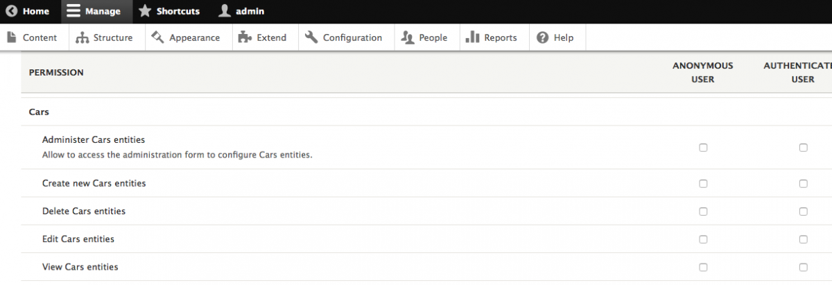Viewport: 832px width, 285px height.
Task: Click the Reports bar chart icon
Action: (473, 37)
